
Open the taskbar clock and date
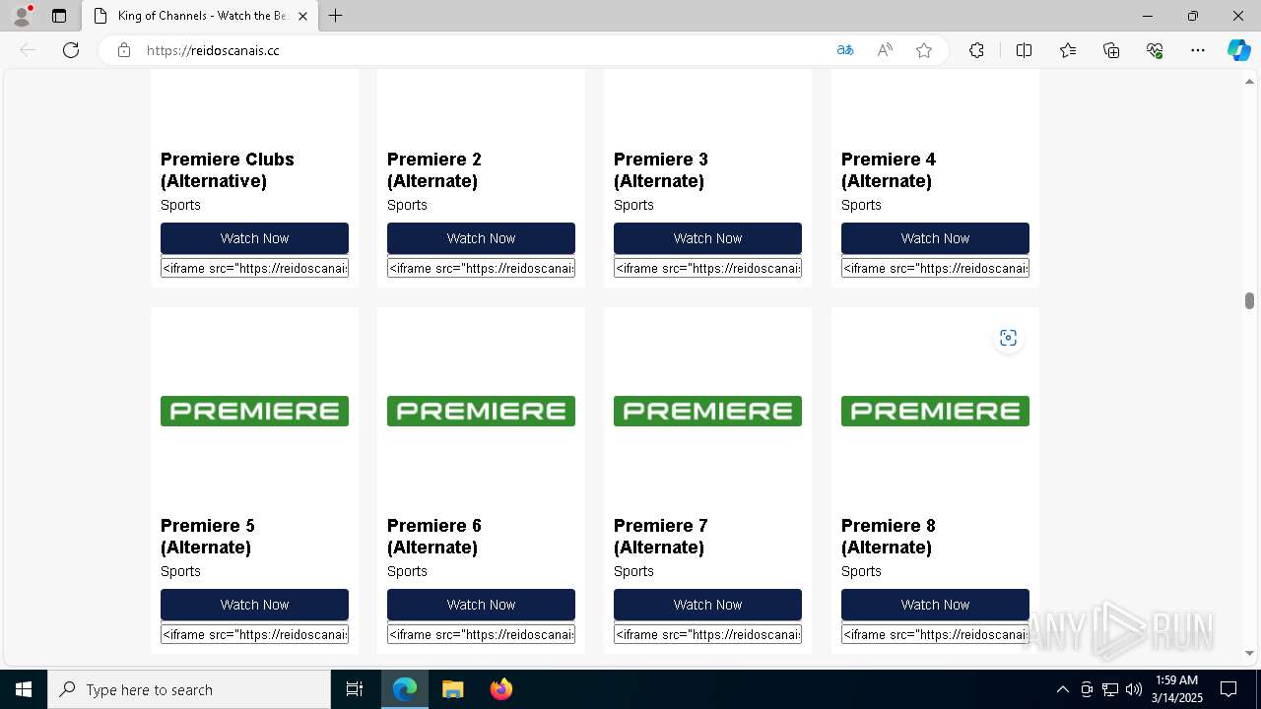(x=1176, y=689)
